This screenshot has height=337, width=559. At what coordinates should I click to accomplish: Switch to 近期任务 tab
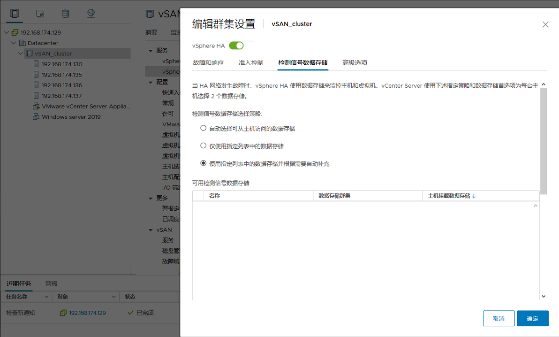19,284
